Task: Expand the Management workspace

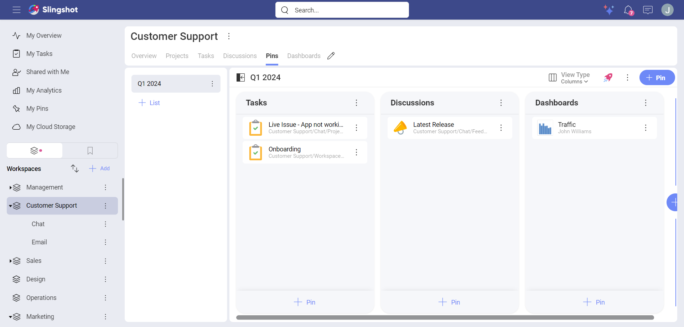Action: (x=11, y=187)
